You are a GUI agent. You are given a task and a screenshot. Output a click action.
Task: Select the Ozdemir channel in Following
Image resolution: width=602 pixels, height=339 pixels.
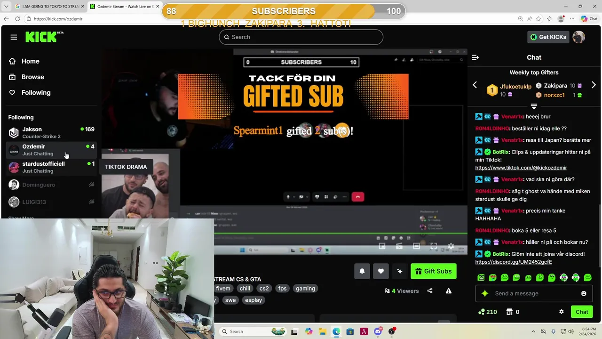point(51,150)
